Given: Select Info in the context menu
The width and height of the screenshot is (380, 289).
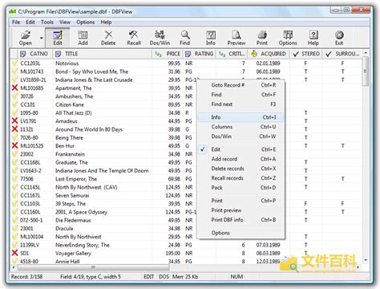Looking at the screenshot, I should (x=241, y=117).
